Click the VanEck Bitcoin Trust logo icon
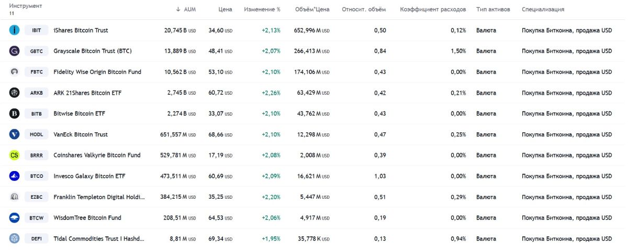The width and height of the screenshot is (628, 250). (x=15, y=134)
